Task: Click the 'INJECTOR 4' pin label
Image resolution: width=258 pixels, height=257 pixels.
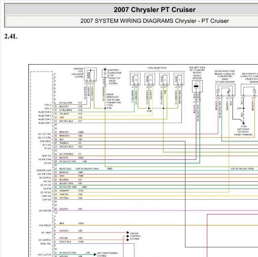Action: 45,112
